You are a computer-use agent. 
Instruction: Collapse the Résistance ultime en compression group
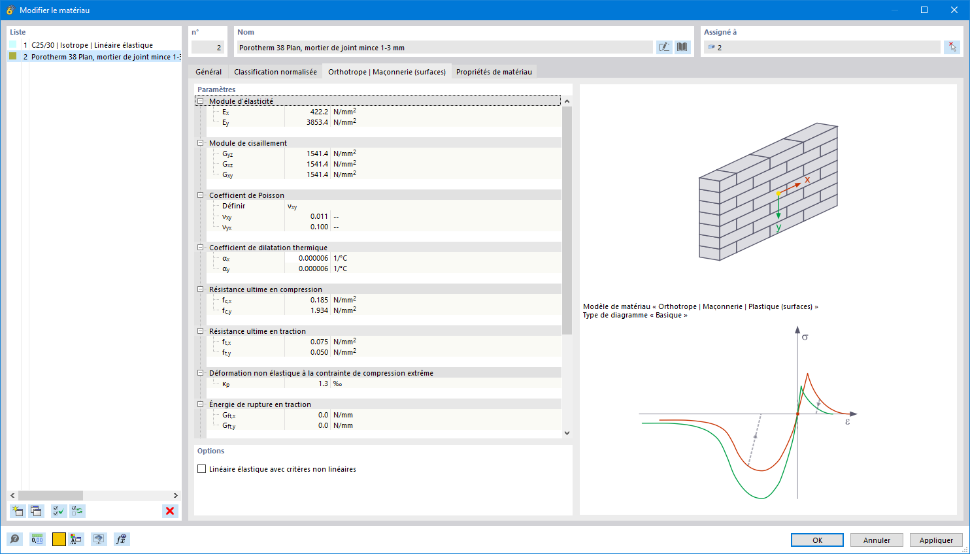tap(201, 289)
